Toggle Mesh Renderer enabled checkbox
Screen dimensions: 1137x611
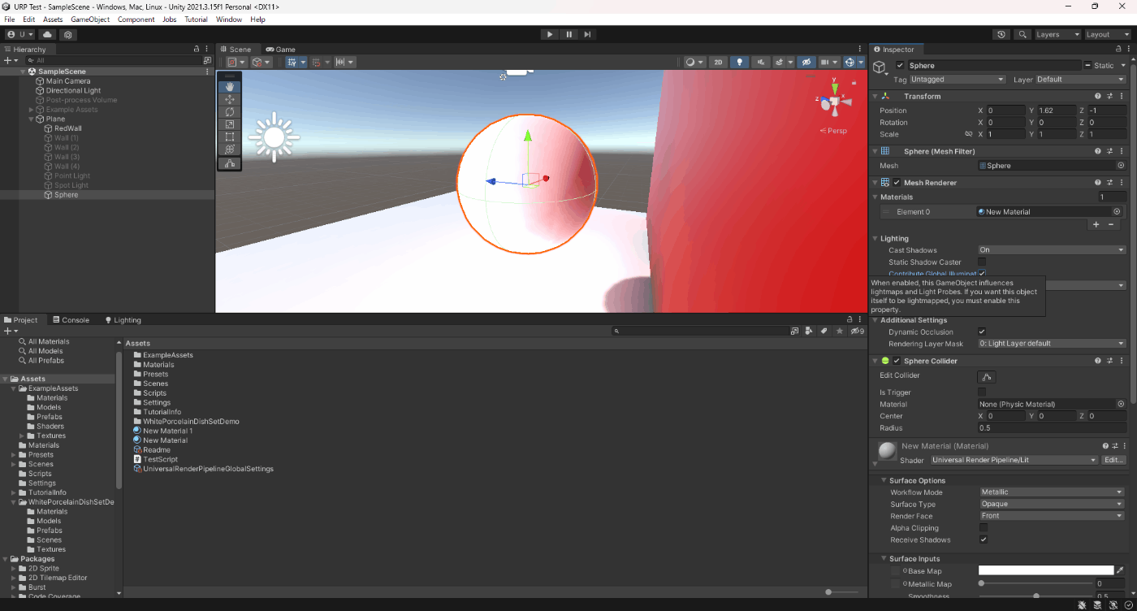coord(897,183)
